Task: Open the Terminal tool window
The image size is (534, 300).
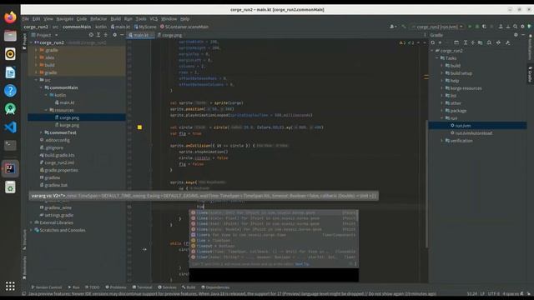Action: coord(142,287)
